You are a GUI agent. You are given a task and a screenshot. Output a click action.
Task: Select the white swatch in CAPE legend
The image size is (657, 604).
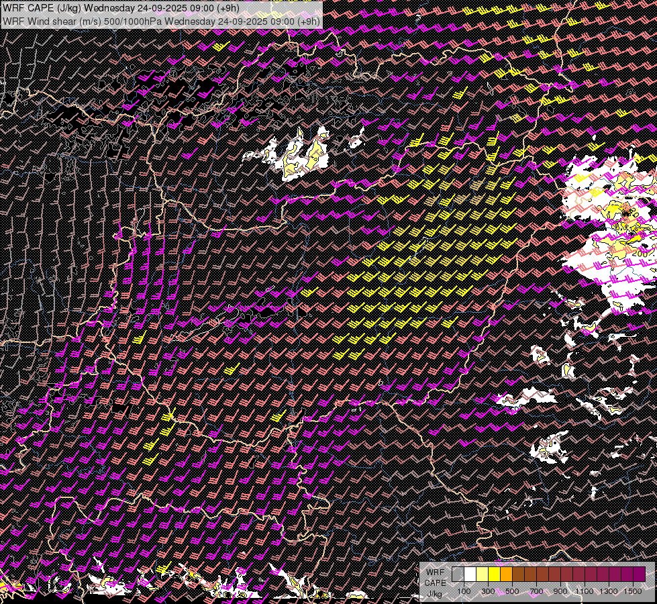click(x=470, y=574)
